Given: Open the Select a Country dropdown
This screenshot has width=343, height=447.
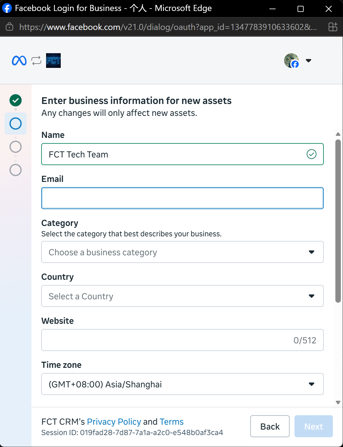Looking at the screenshot, I should (x=182, y=296).
